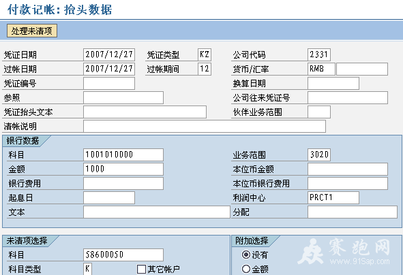Click the empty 凭证编号 field
The height and width of the screenshot is (275, 403).
pos(109,83)
